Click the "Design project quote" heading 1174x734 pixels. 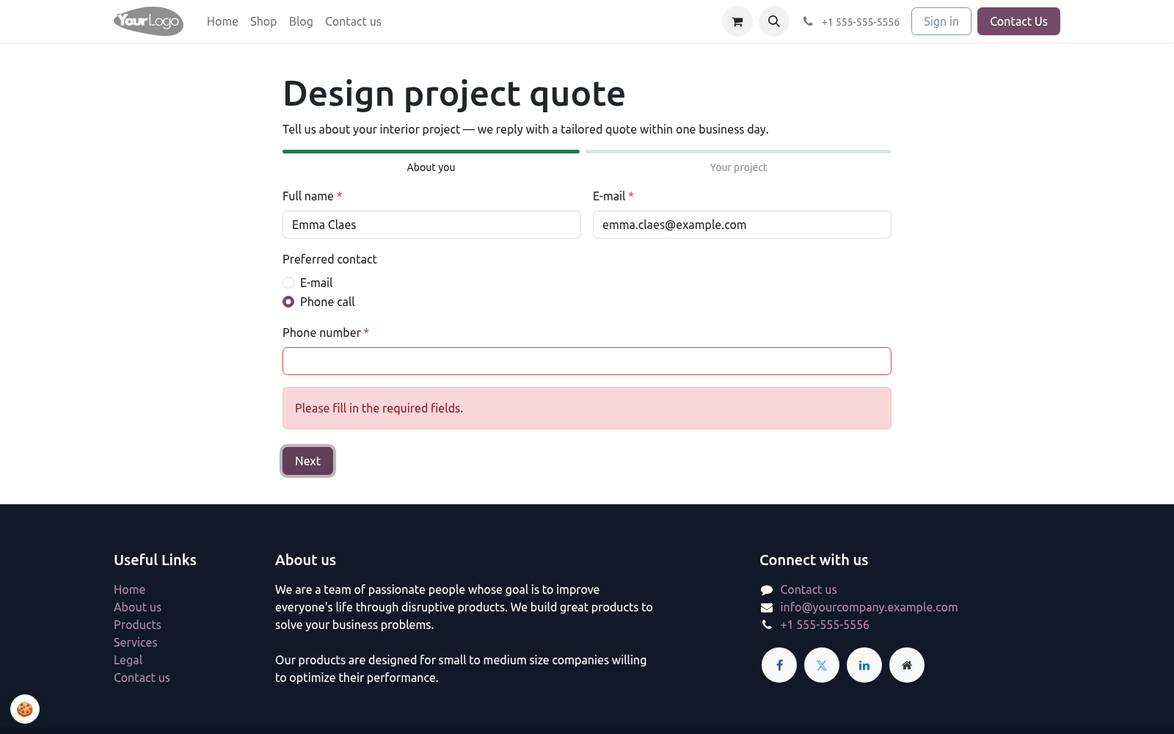(454, 94)
